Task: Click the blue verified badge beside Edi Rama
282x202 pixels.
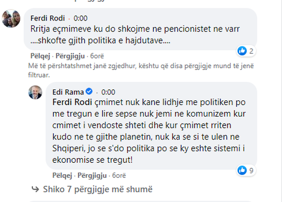Action: [x=88, y=92]
